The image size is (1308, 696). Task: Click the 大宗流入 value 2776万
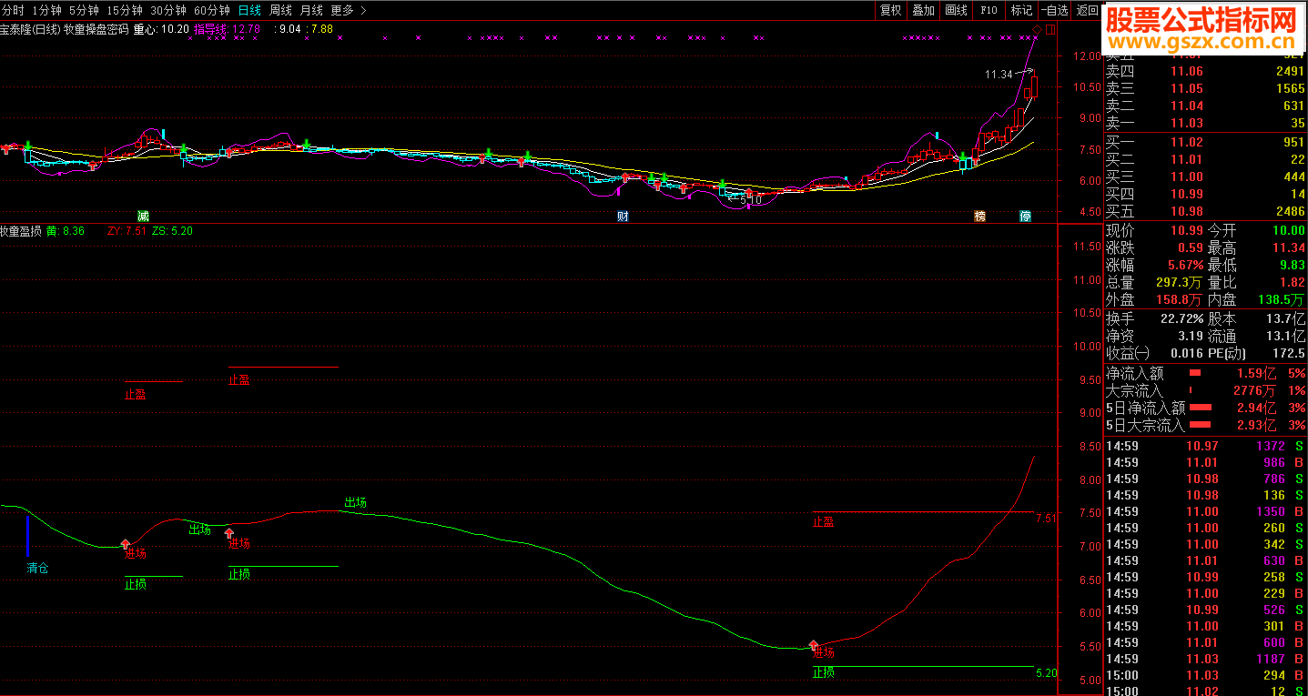[1254, 390]
